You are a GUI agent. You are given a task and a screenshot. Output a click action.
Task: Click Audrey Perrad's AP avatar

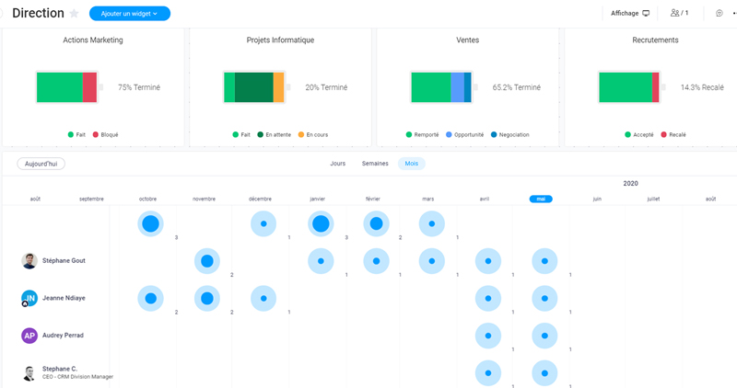29,336
